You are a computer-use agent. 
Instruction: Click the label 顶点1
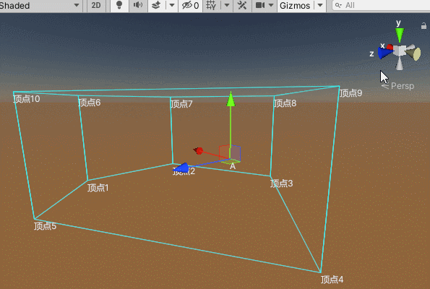[98, 188]
